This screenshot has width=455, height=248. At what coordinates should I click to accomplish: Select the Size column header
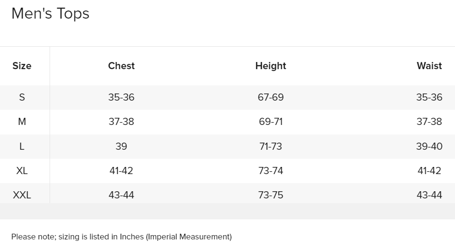[x=22, y=66]
